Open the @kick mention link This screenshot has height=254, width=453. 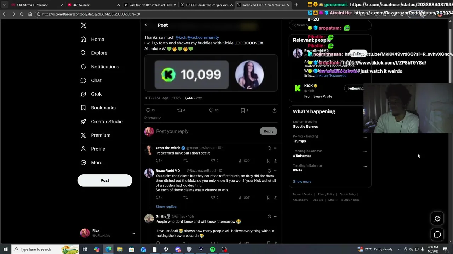pyautogui.click(x=180, y=37)
